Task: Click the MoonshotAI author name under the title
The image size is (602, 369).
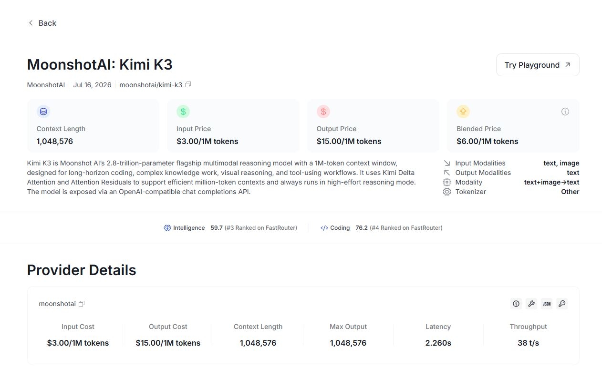Action: [46, 85]
